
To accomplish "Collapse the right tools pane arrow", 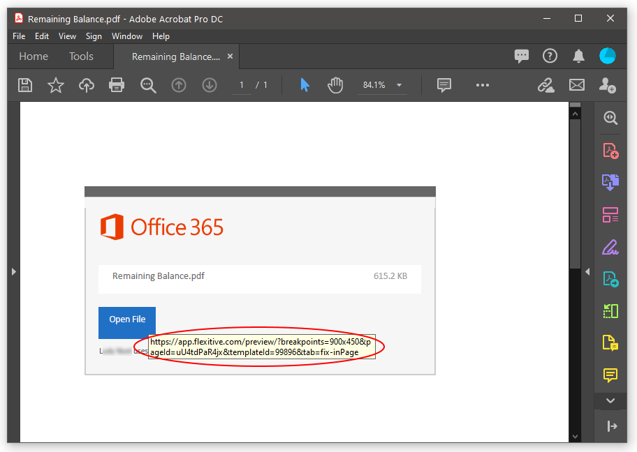I will (587, 271).
